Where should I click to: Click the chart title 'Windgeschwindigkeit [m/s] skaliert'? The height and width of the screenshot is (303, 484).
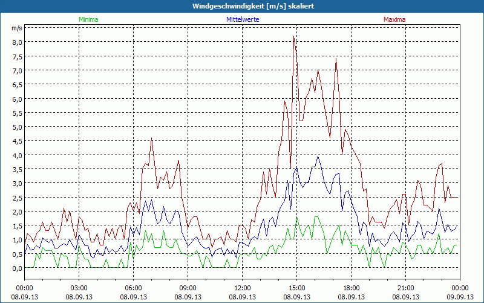(x=253, y=6)
